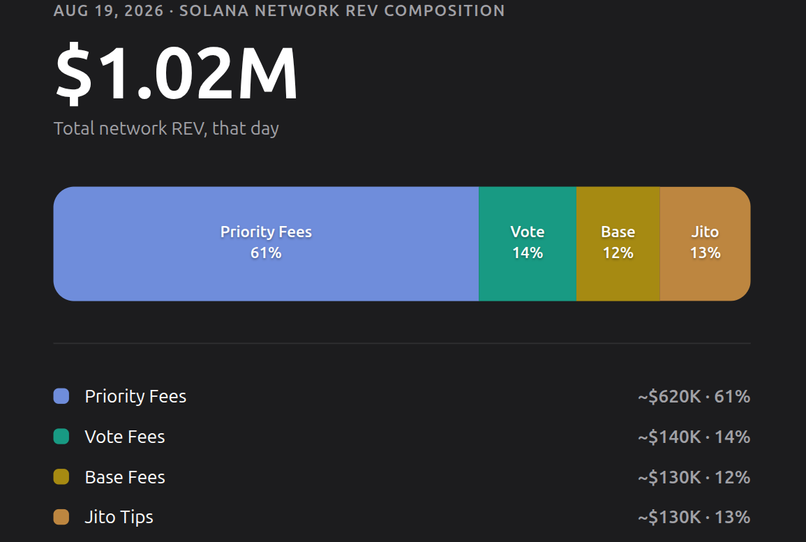Click the blue Priority Fees legend swatch
Image resolution: width=806 pixels, height=542 pixels.
(x=61, y=396)
